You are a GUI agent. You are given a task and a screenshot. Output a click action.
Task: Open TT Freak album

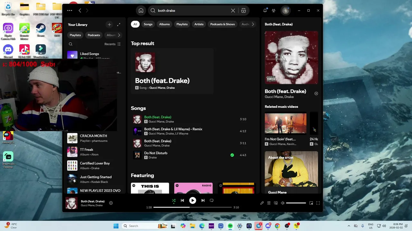pos(94,152)
